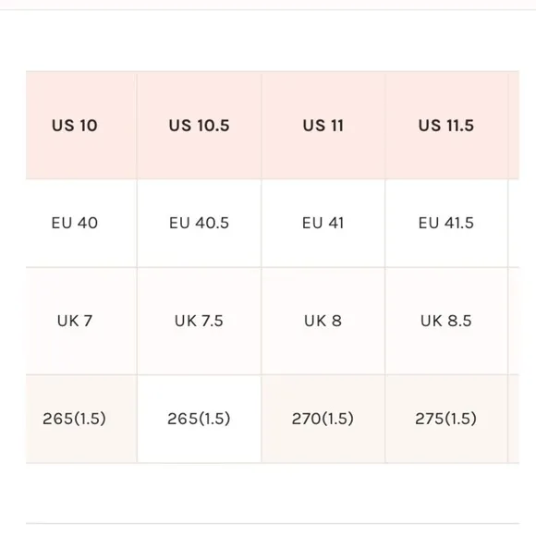Select the 275(1.5) measurement cell

446,419
